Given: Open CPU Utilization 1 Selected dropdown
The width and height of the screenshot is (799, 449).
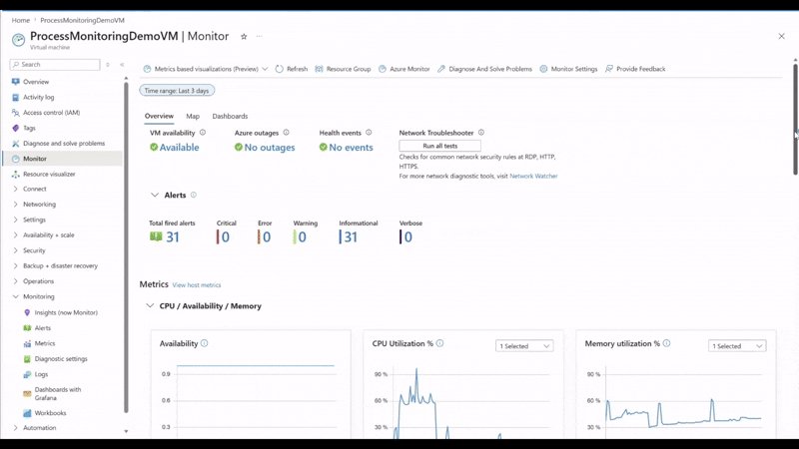Looking at the screenshot, I should 524,346.
